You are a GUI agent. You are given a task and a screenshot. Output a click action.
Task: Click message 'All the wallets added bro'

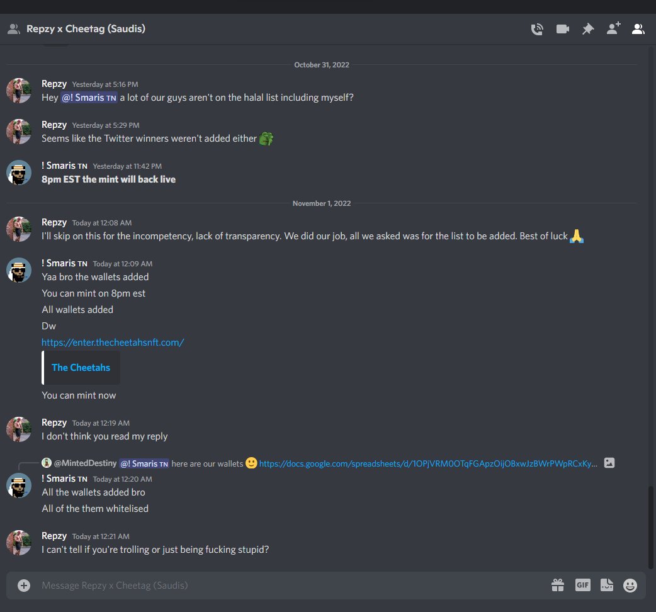[93, 492]
